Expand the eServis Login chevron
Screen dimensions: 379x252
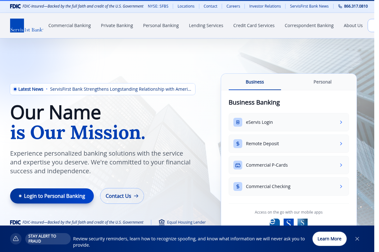point(341,122)
